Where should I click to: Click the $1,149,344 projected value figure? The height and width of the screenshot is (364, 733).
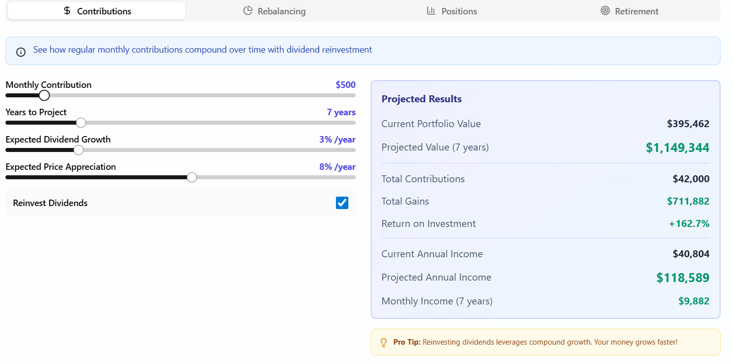tap(677, 147)
